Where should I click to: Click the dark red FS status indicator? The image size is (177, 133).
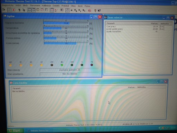tap(92, 65)
